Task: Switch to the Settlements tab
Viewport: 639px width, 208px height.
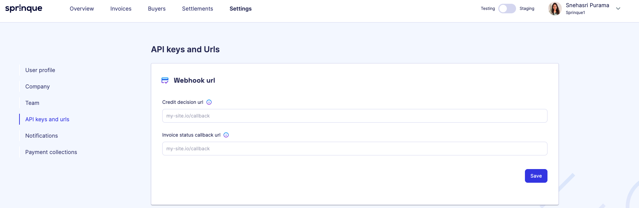Action: pyautogui.click(x=197, y=9)
